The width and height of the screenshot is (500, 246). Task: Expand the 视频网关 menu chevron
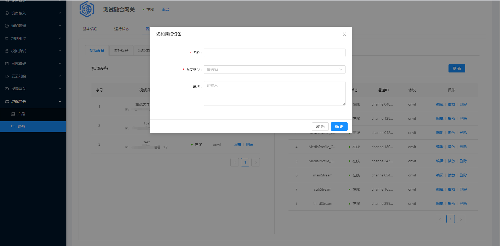(60, 89)
